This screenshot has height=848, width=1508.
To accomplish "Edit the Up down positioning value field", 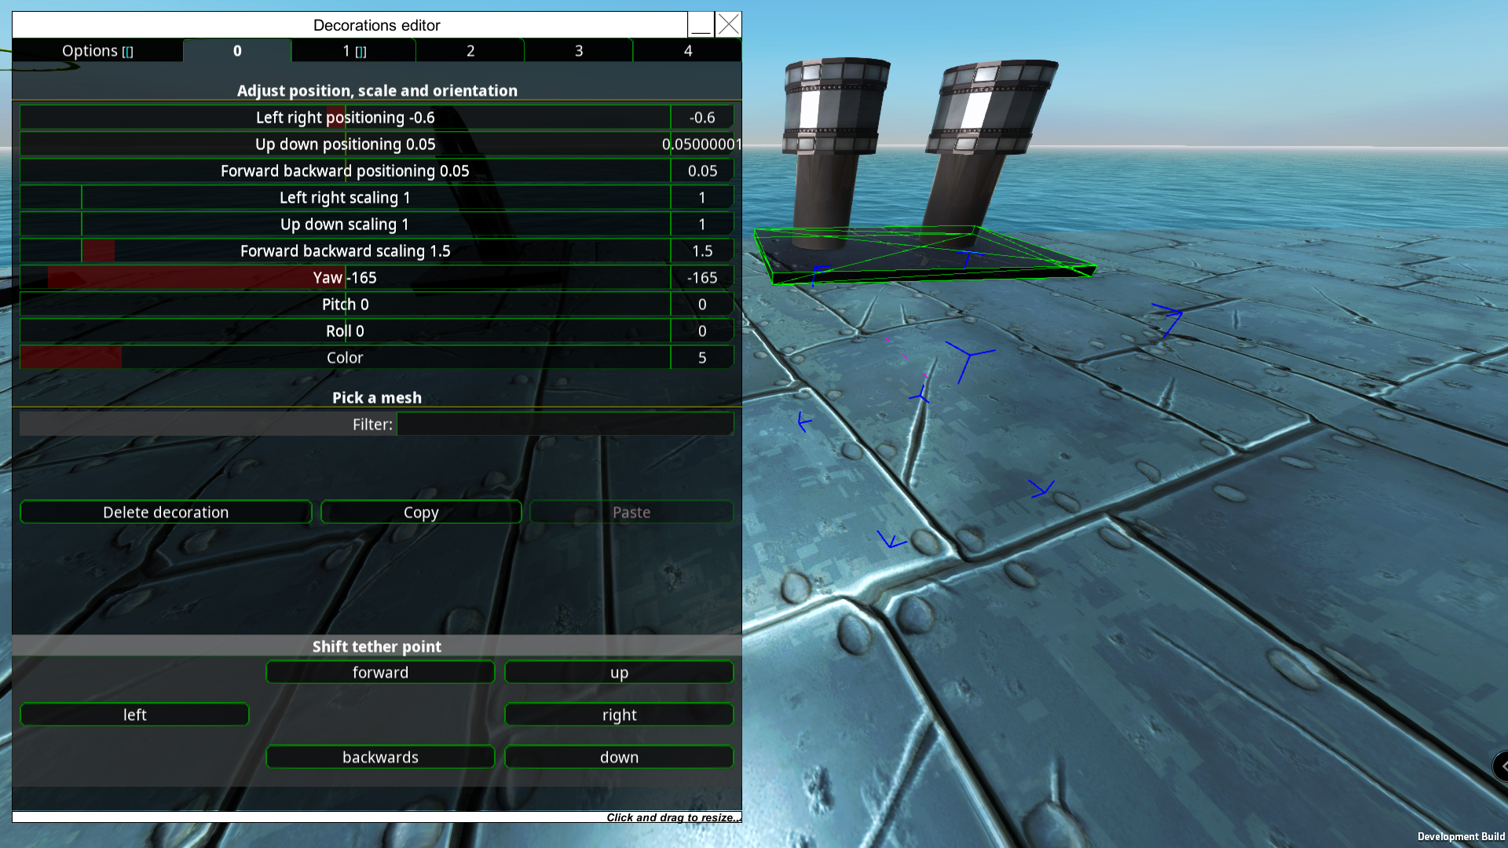I will [702, 144].
